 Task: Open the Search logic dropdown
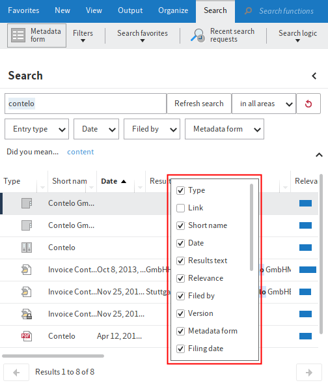[x=297, y=35]
